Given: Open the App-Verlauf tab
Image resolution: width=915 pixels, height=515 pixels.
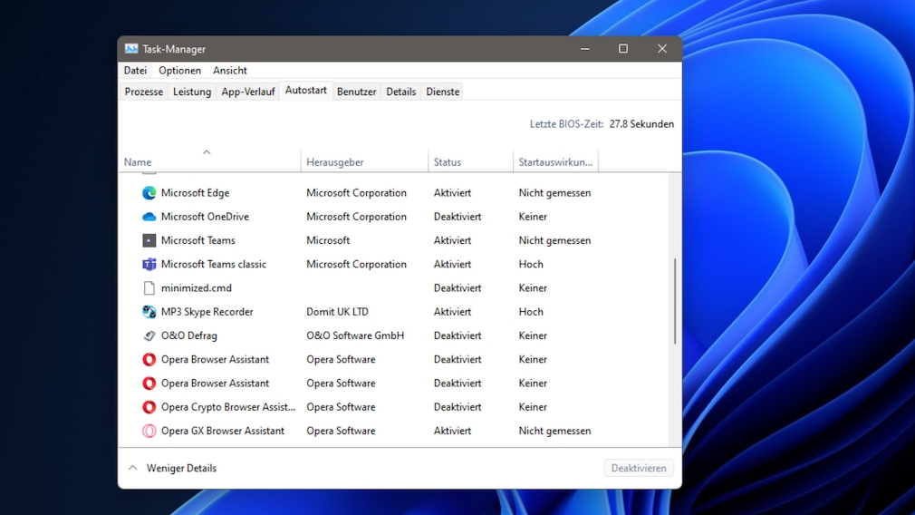Looking at the screenshot, I should coord(247,92).
